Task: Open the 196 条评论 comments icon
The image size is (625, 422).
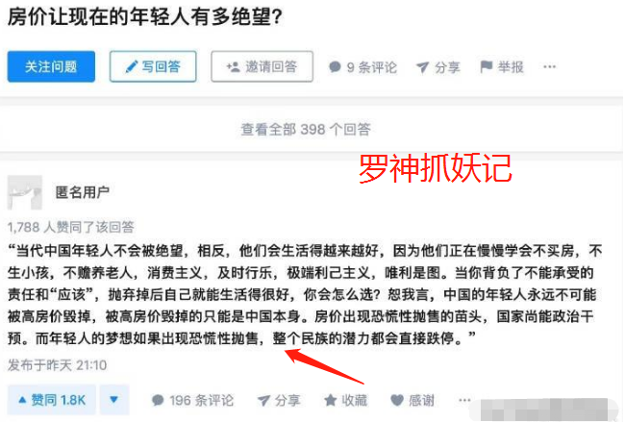Action: [x=158, y=400]
